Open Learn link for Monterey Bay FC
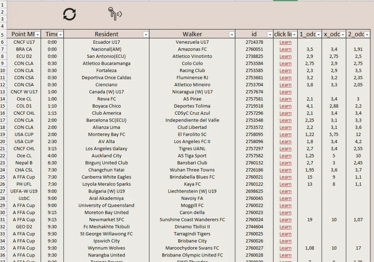The image size is (374, 262). [x=285, y=134]
